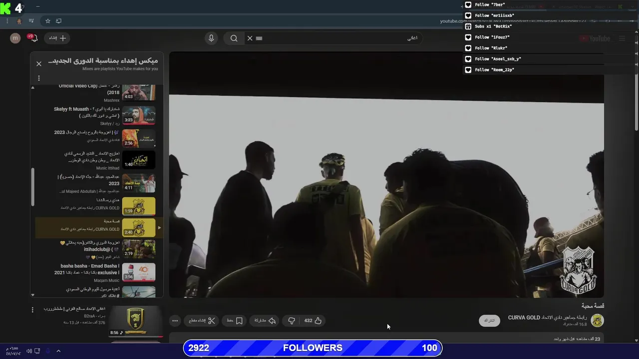Create a clip with the scissors button
639x359 pixels.
(202, 321)
